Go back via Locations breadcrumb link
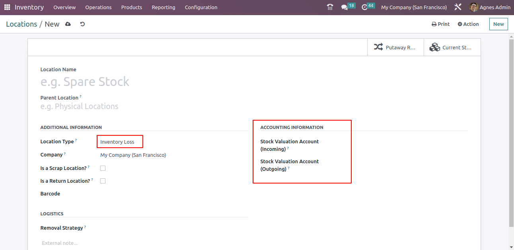This screenshot has width=514, height=250. click(21, 24)
